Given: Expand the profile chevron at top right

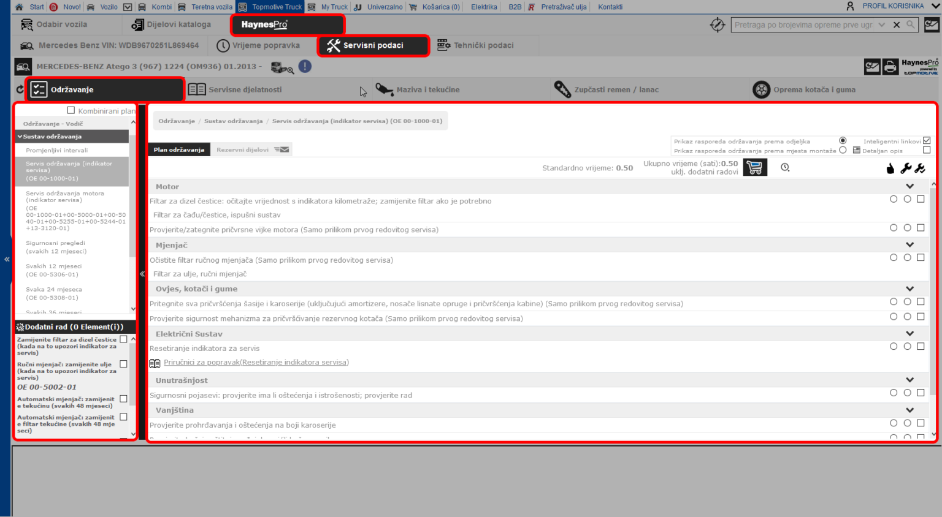Looking at the screenshot, I should pos(935,6).
